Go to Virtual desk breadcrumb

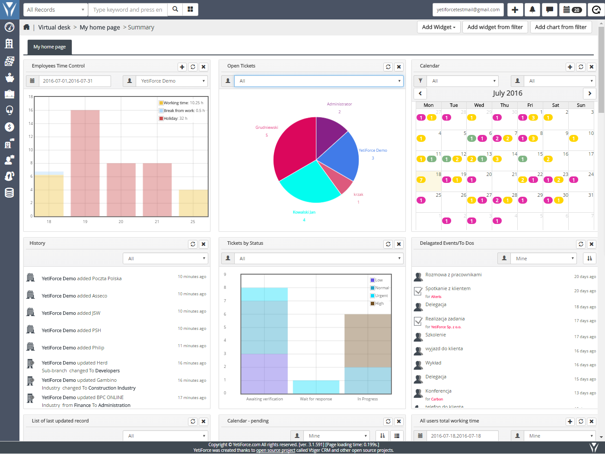(54, 27)
